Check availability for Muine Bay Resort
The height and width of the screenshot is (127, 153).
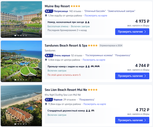pos(132,32)
